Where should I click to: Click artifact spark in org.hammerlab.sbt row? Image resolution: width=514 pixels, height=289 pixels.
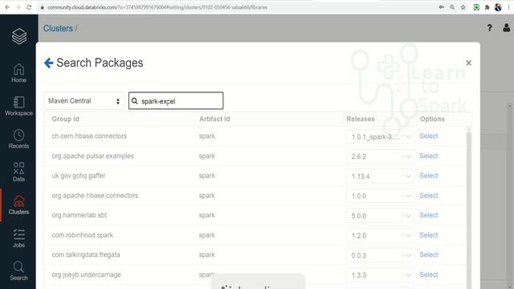(x=207, y=215)
